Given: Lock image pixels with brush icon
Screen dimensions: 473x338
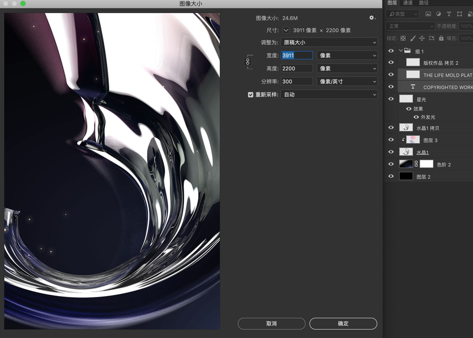Looking at the screenshot, I should pos(413,38).
